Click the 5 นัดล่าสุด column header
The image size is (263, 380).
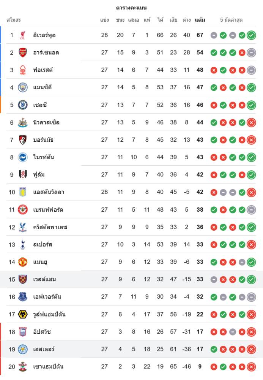(x=231, y=20)
